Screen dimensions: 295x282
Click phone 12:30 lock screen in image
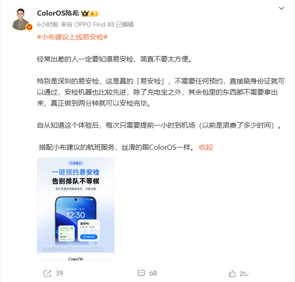point(76,215)
